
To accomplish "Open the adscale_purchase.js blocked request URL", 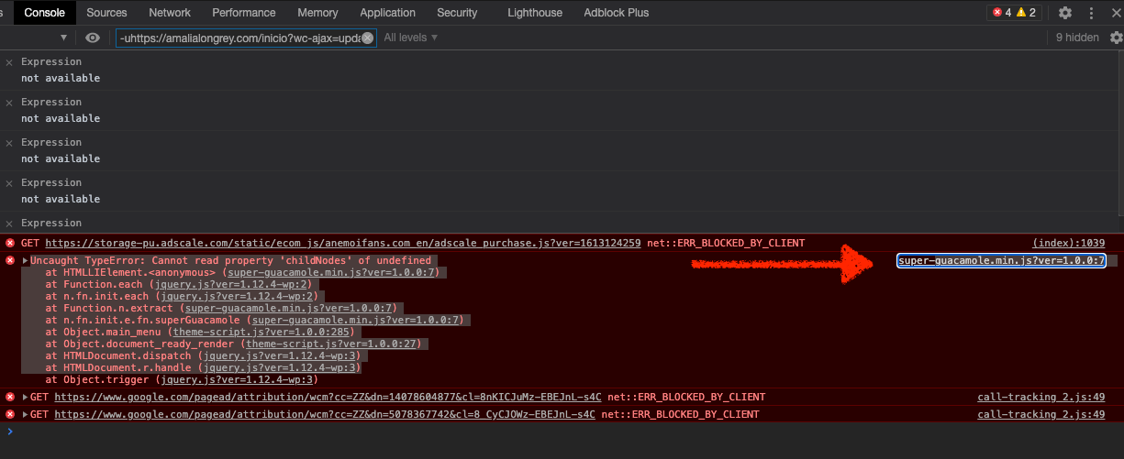I will point(343,244).
